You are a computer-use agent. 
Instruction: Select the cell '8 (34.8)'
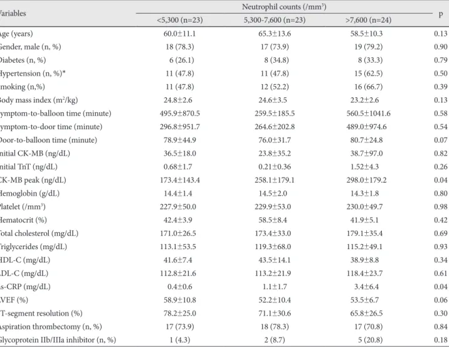[277, 60]
